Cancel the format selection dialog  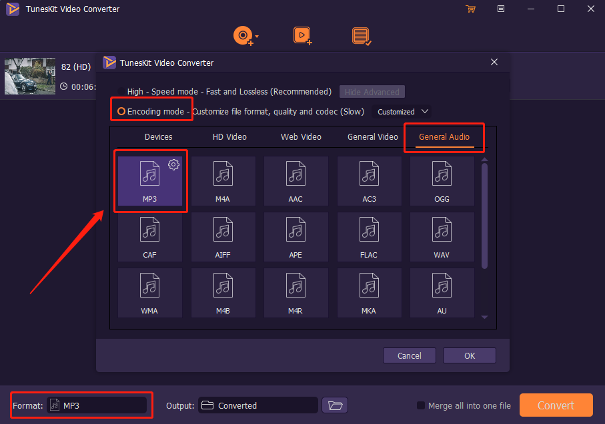point(410,355)
